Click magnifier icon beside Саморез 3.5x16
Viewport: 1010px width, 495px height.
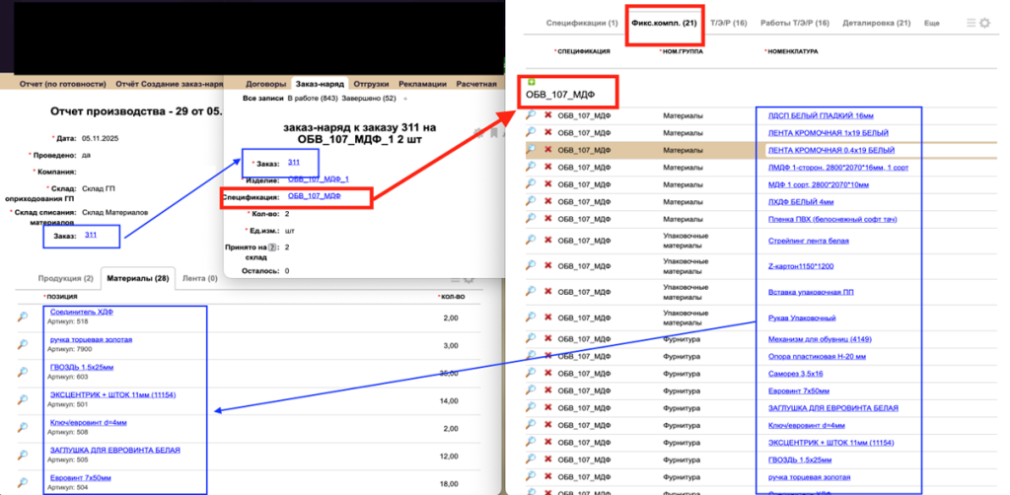[531, 374]
